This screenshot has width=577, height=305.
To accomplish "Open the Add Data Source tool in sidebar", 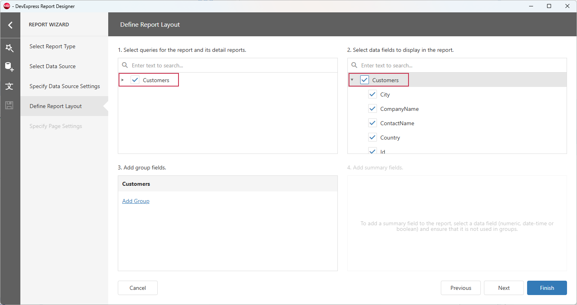I will tap(10, 67).
